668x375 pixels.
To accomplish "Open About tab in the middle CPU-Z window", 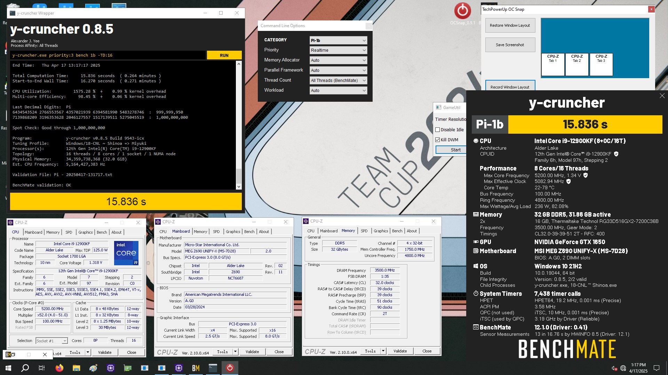I will 264,232.
